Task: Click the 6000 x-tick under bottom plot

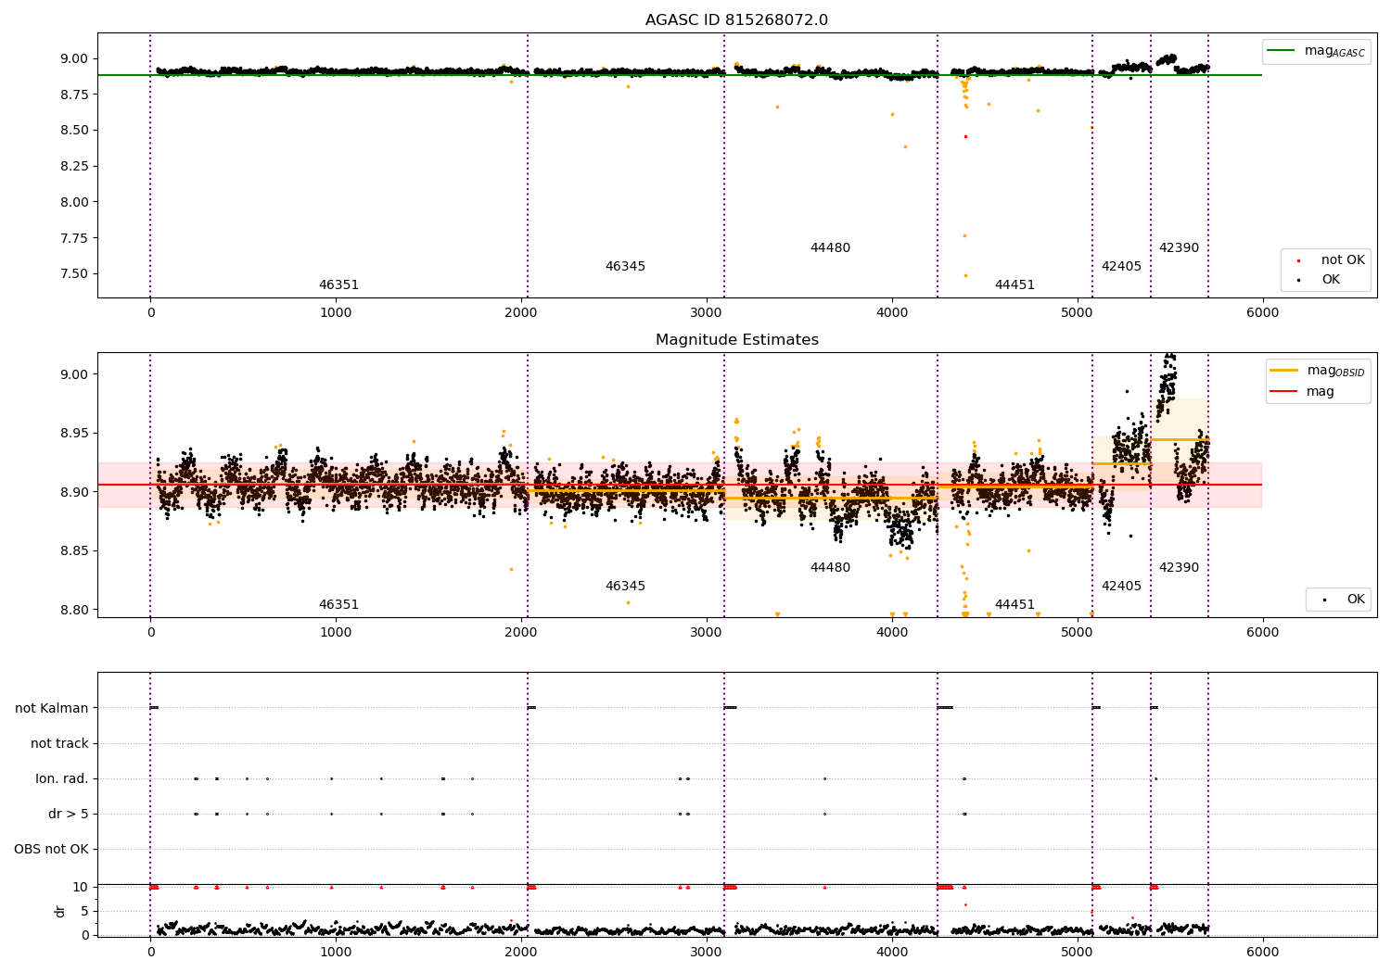Action: 1262,952
